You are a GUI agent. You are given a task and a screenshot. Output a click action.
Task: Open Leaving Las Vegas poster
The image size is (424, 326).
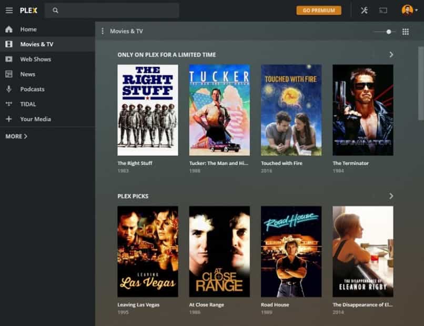(148, 252)
